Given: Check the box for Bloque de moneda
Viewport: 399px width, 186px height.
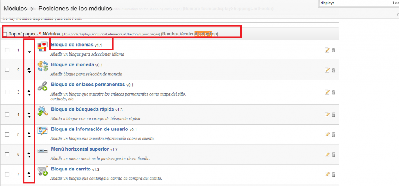Looking at the screenshot, I should click(x=7, y=70).
